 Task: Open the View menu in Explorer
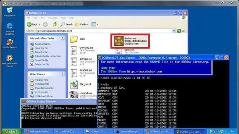[43, 18]
